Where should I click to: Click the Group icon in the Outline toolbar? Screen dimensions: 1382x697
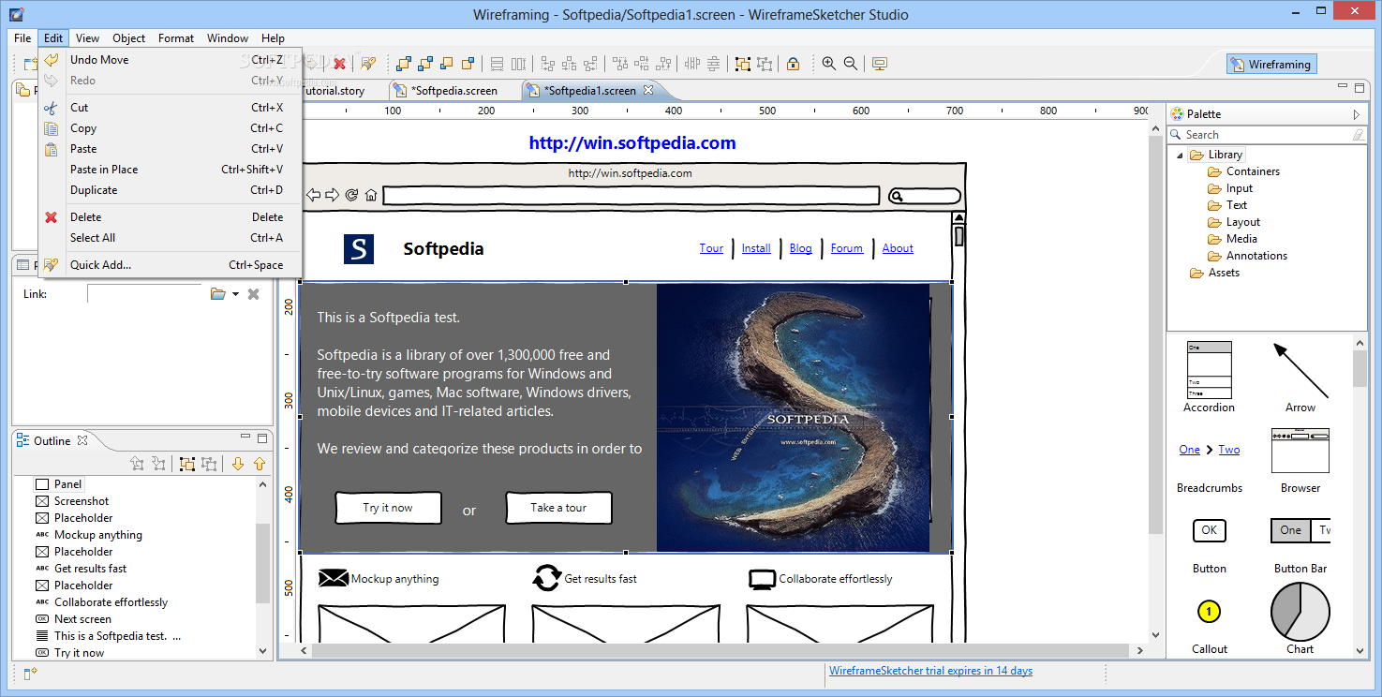(187, 464)
